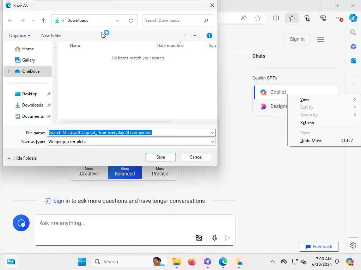Screen dimensions: 361x270
Task: Open Edge Favorites list icon
Action: point(292,18)
